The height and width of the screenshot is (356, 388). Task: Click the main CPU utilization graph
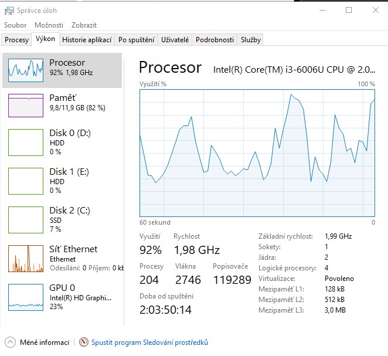click(257, 153)
